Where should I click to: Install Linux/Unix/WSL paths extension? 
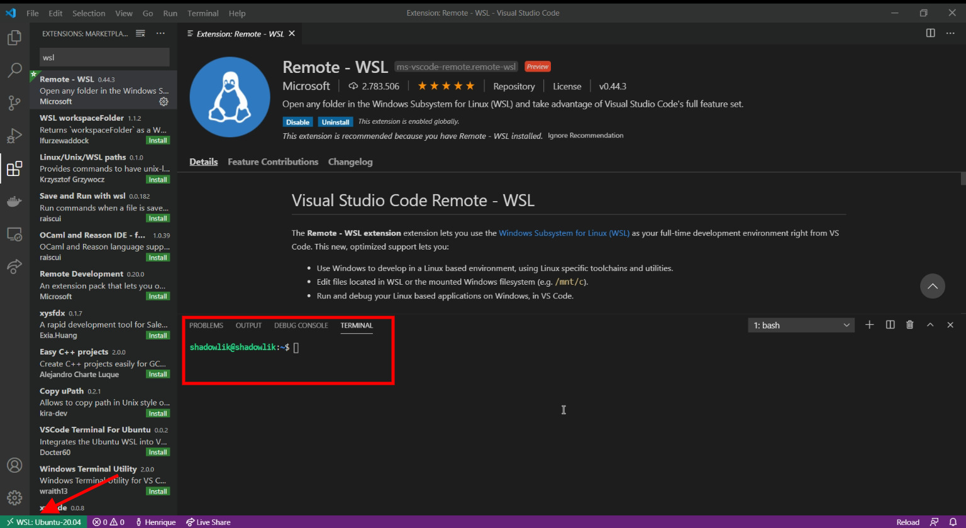coord(158,179)
